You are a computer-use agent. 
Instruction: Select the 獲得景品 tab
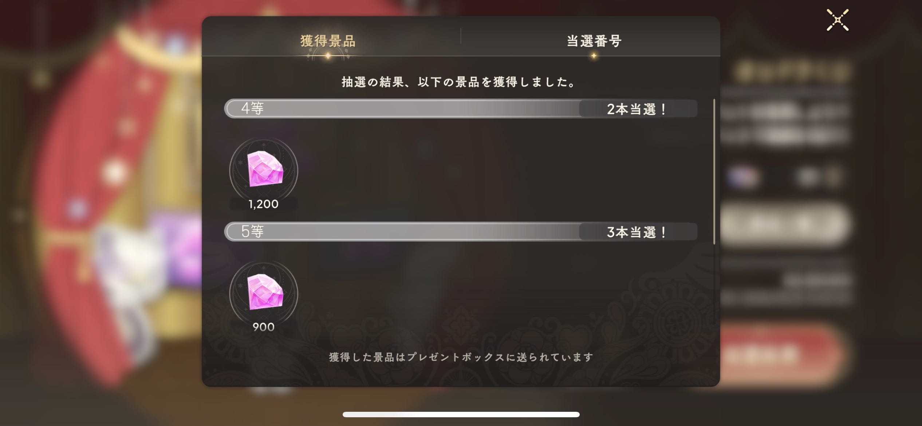328,41
